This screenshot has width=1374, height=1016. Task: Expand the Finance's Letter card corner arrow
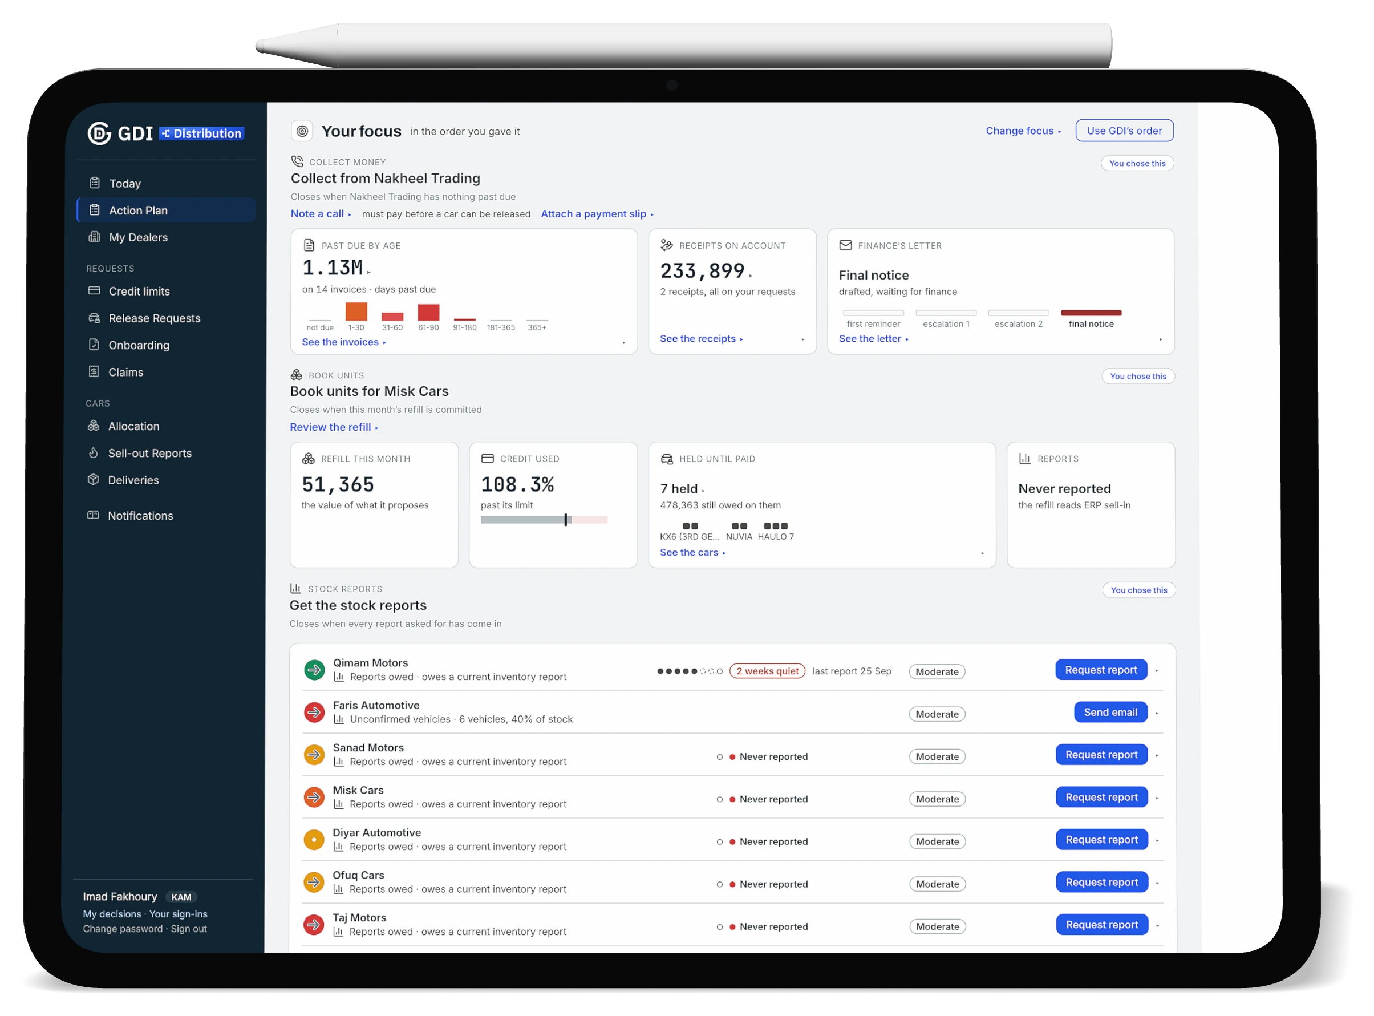point(1161,339)
